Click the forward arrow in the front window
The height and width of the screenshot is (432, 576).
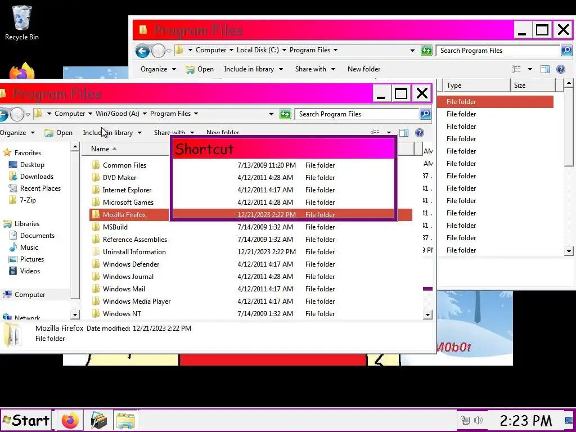click(x=17, y=114)
